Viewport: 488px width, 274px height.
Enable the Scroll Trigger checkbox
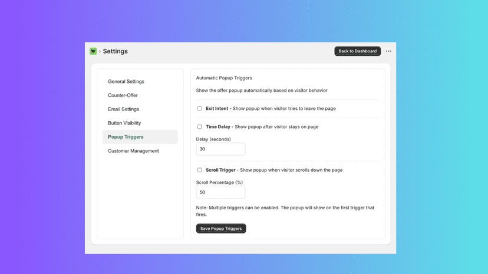coord(199,170)
